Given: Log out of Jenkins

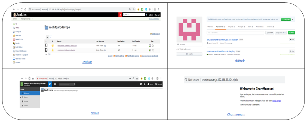Looking at the screenshot, I should coord(157,15).
